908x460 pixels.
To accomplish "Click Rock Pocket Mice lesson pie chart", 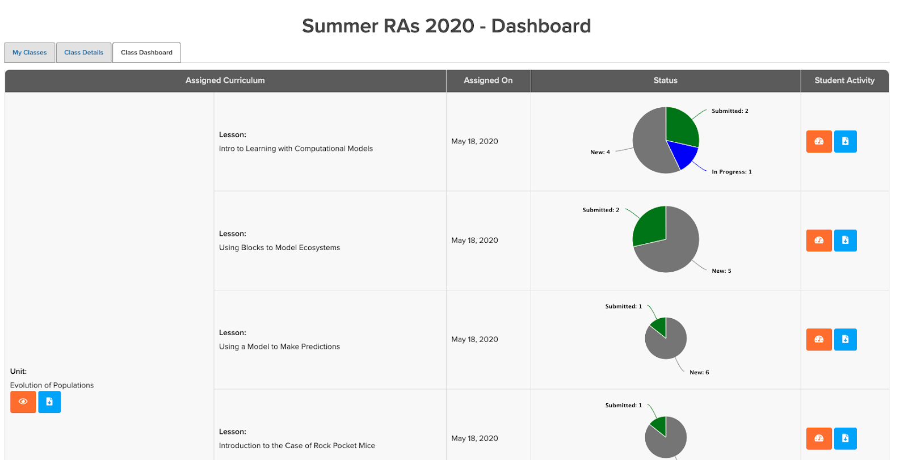I will [666, 437].
